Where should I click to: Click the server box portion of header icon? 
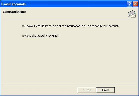(x=132, y=13)
